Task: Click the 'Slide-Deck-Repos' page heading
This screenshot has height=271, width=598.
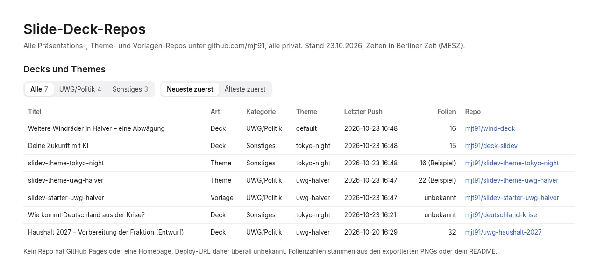Action: tap(85, 29)
